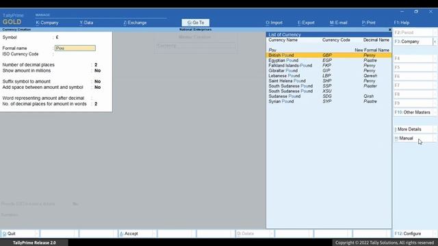
Task: Click the G: Go To button
Action: coord(196,23)
